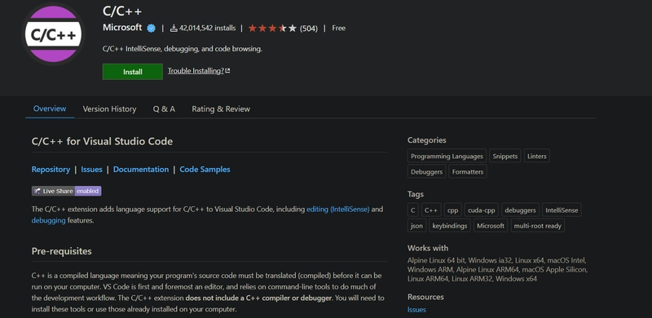Select the Snippets category

point(504,156)
